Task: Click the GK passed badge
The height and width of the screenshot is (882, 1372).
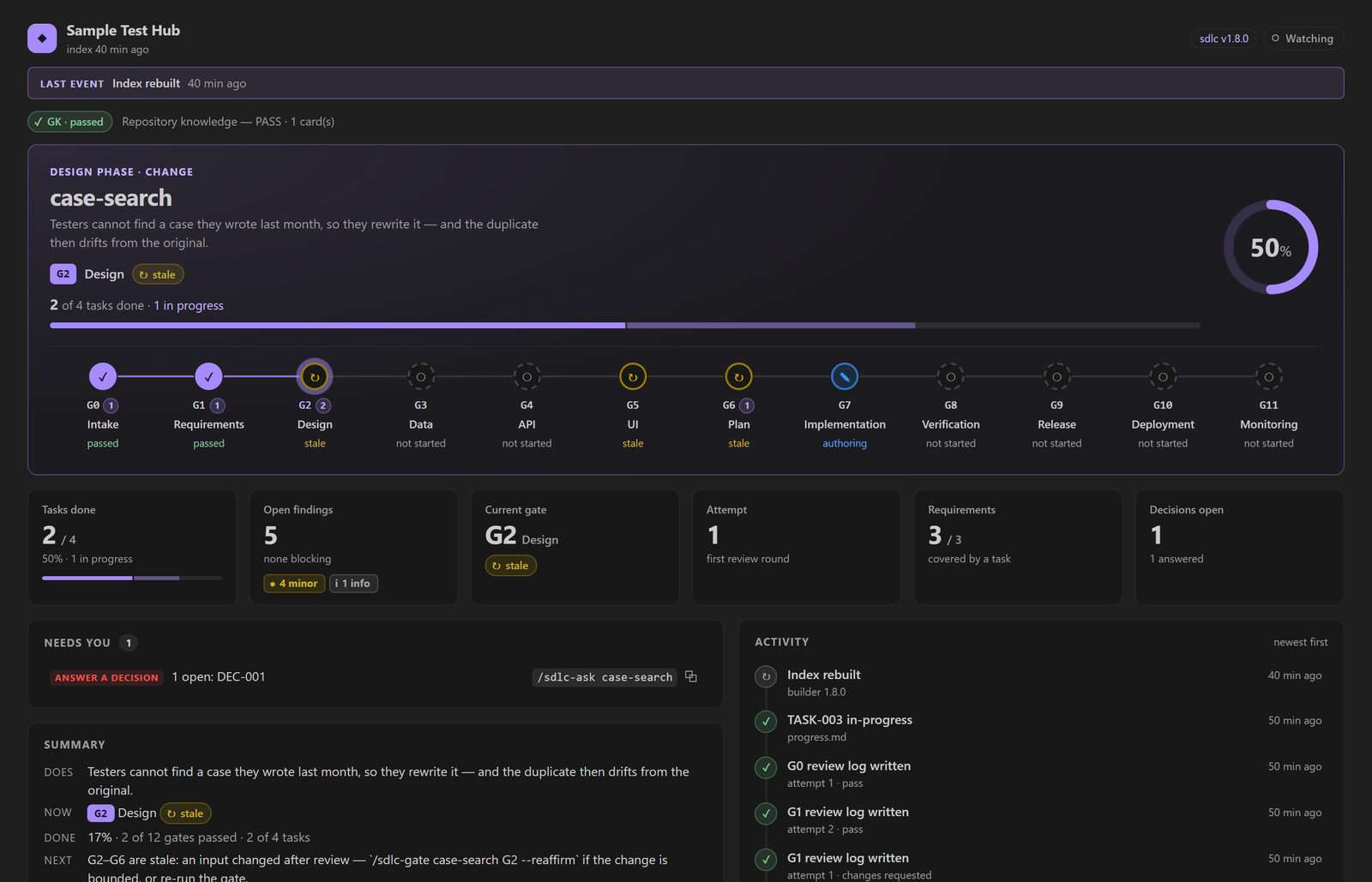Action: 70,122
